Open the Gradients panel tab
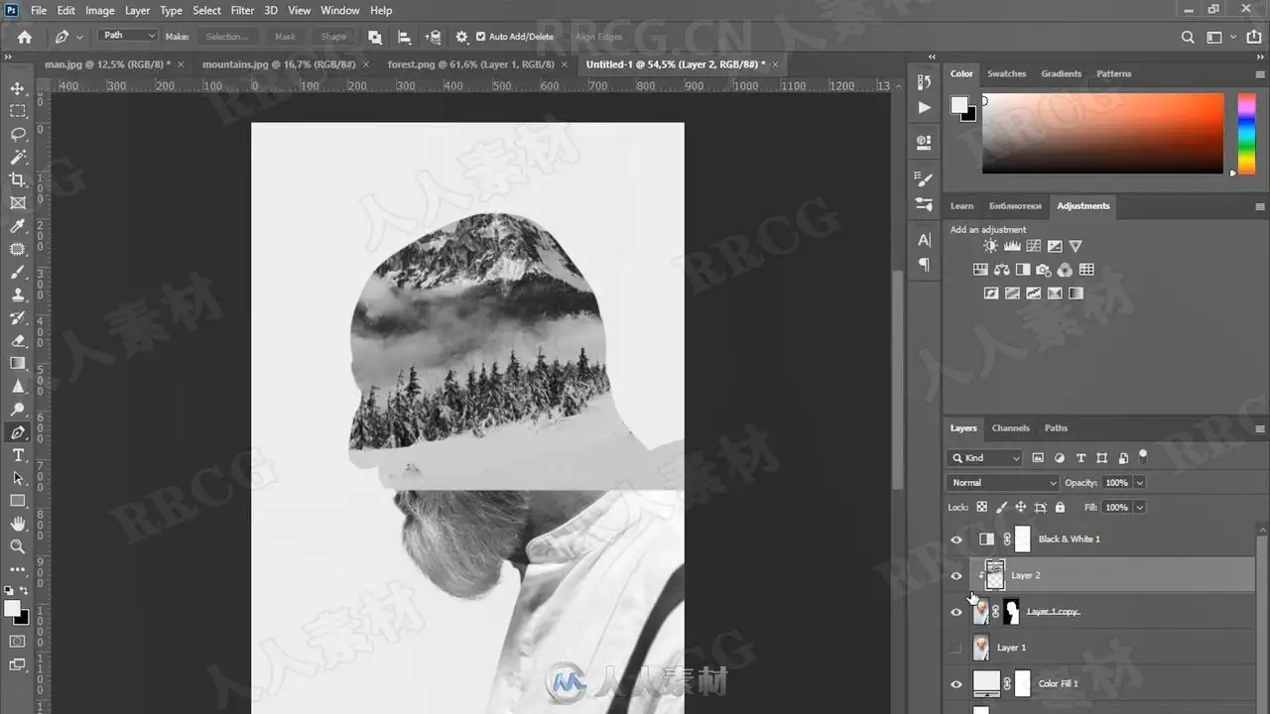Image resolution: width=1270 pixels, height=714 pixels. pos(1061,73)
